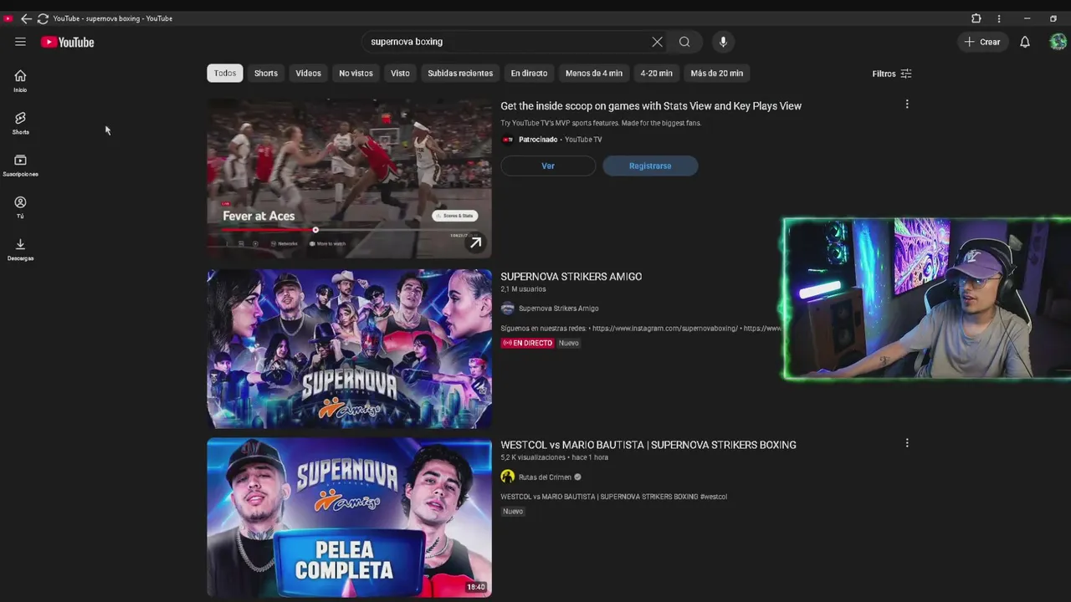
Task: Open the browser extensions puzzle icon
Action: pyautogui.click(x=976, y=18)
